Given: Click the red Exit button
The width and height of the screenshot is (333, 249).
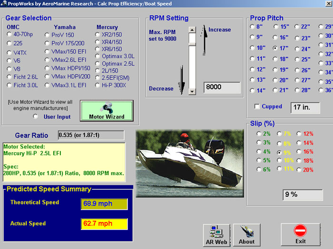Looking at the screenshot, I should point(300,235).
